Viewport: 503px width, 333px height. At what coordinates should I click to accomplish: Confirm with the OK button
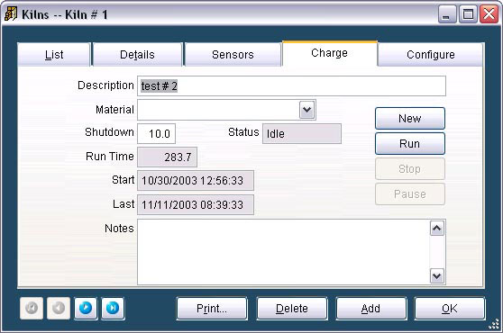(x=450, y=309)
